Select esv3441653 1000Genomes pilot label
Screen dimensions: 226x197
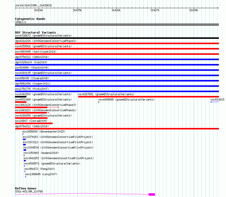click(x=59, y=158)
